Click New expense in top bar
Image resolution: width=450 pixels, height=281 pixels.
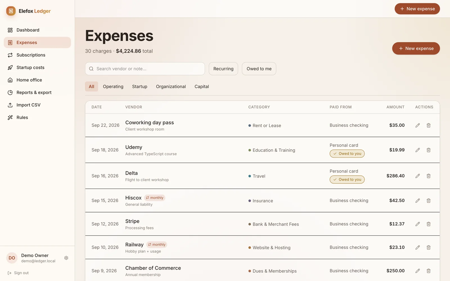click(417, 9)
